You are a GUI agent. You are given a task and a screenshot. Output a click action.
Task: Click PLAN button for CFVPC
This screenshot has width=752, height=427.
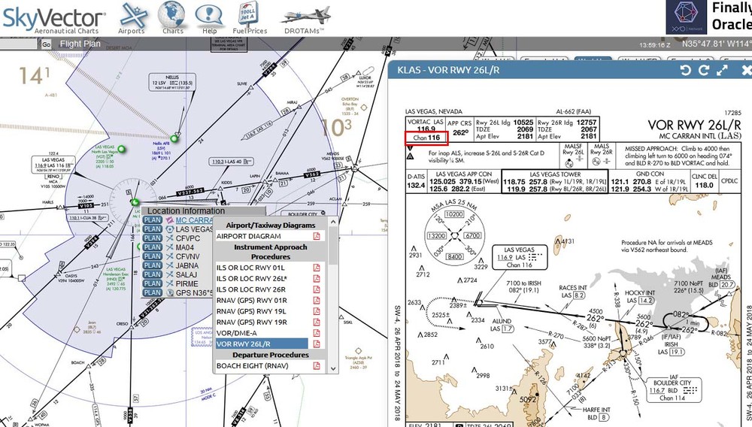pos(153,238)
